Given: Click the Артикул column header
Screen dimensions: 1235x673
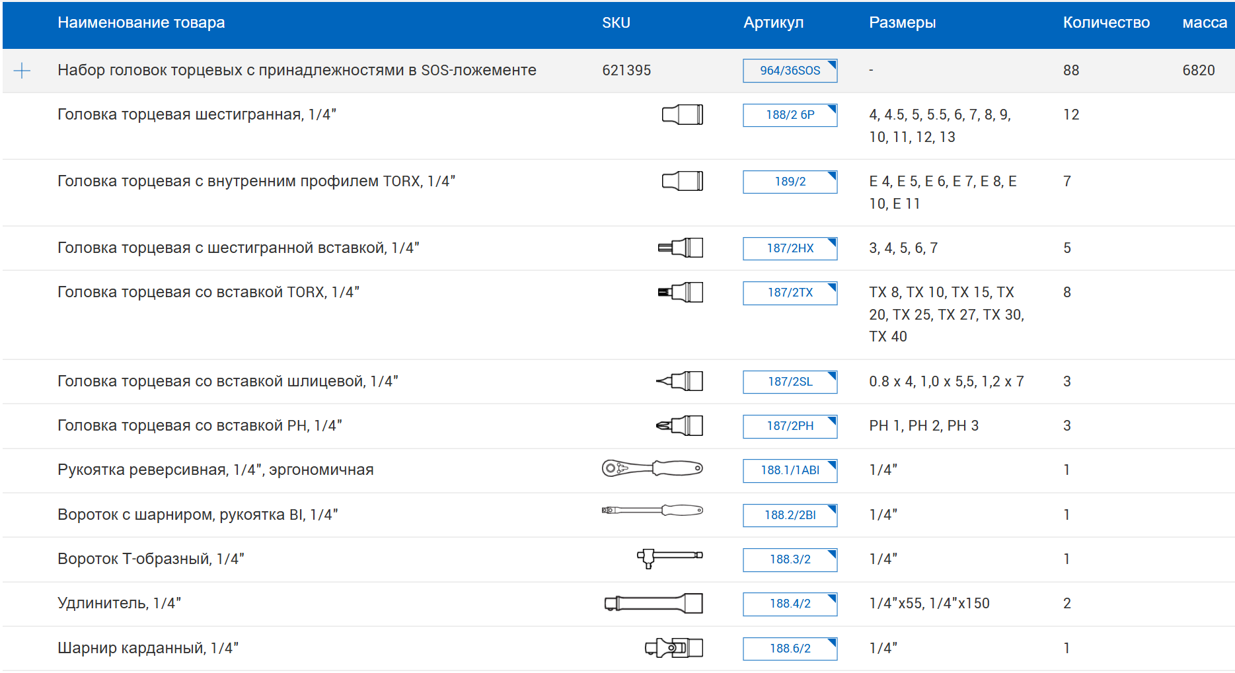Looking at the screenshot, I should point(773,22).
